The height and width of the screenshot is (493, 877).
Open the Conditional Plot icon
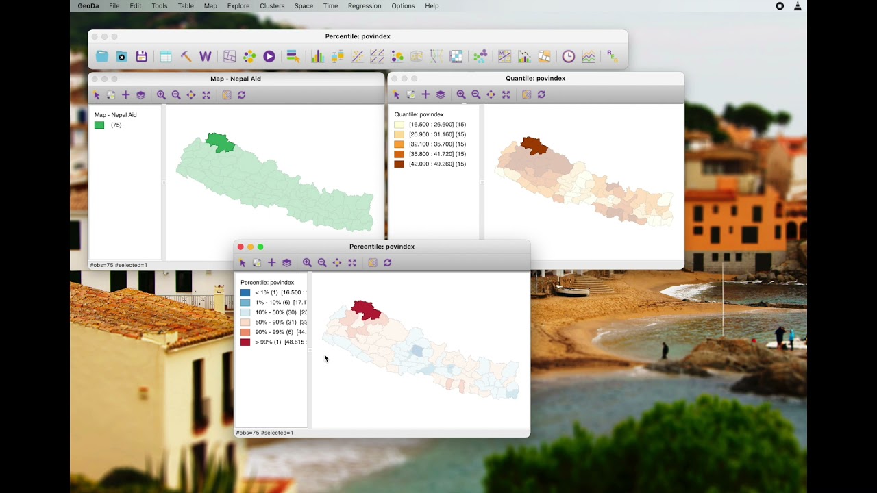[456, 57]
